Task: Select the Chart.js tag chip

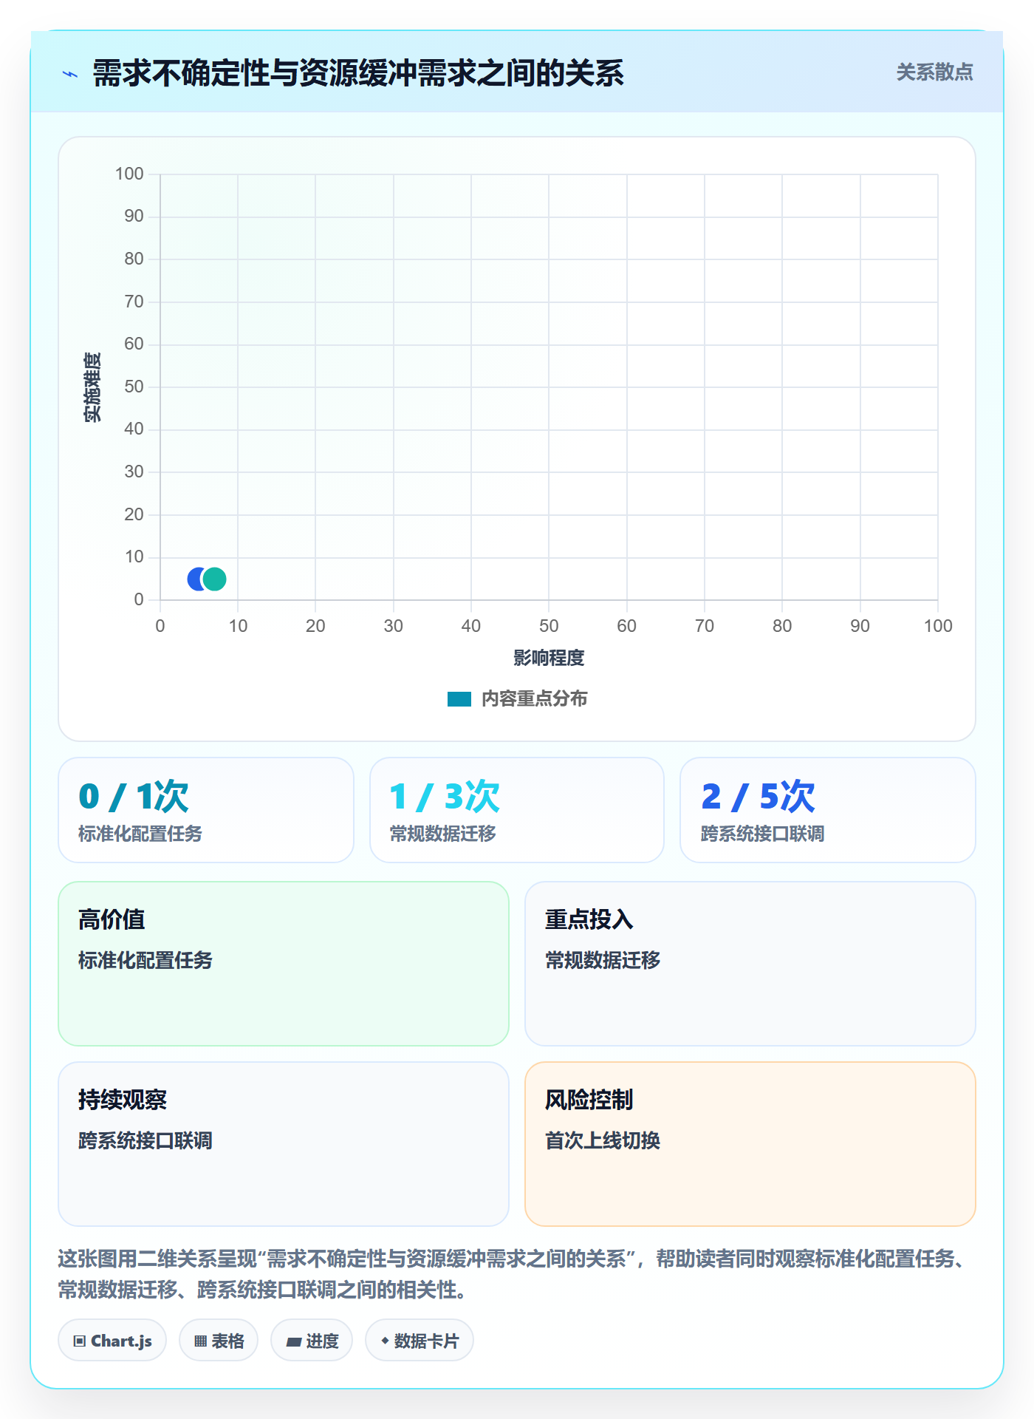Action: coord(112,1341)
